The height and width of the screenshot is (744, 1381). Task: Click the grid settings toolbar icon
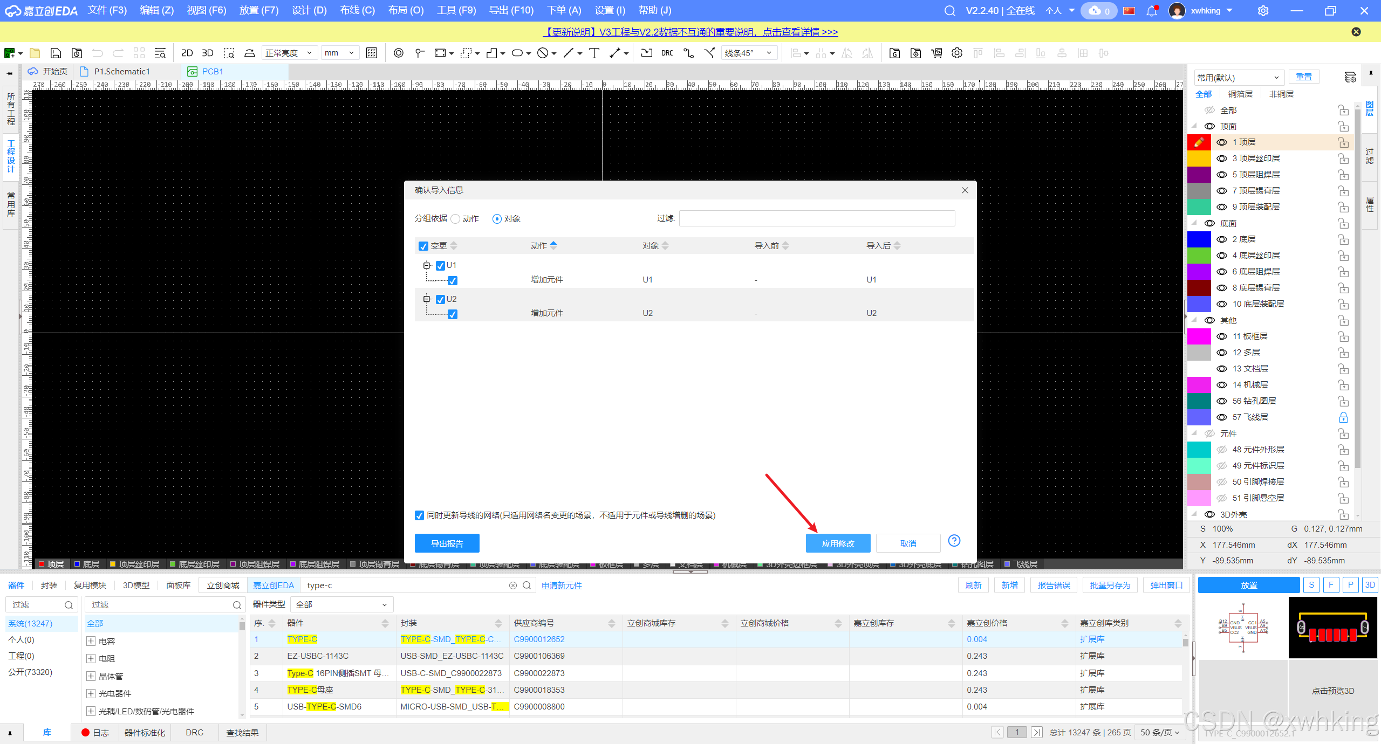point(372,53)
